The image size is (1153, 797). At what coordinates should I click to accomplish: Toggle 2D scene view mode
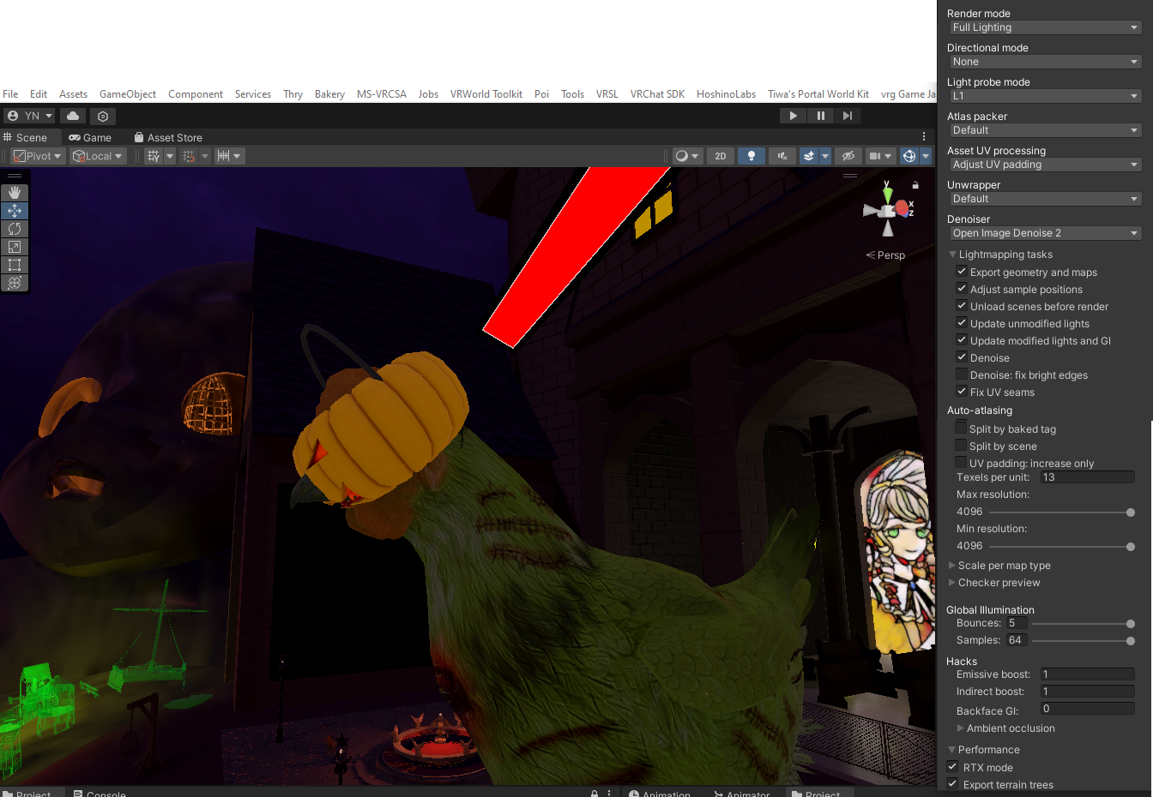[721, 156]
